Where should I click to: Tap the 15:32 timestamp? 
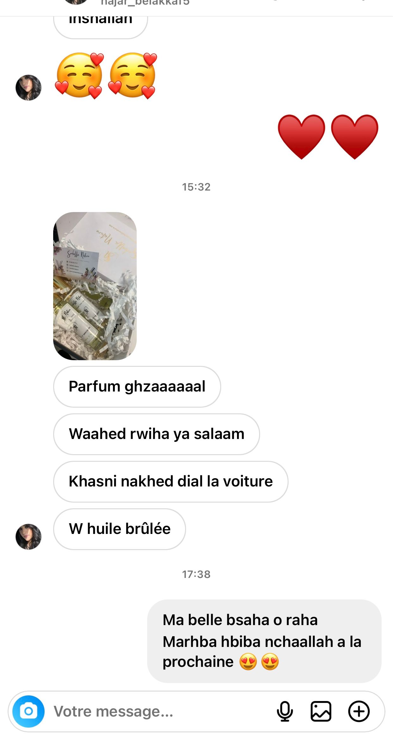tap(196, 187)
